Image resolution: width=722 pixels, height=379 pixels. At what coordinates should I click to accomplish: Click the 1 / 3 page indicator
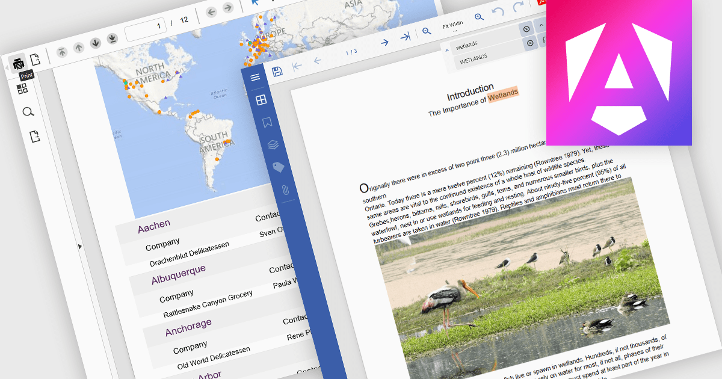coord(351,52)
